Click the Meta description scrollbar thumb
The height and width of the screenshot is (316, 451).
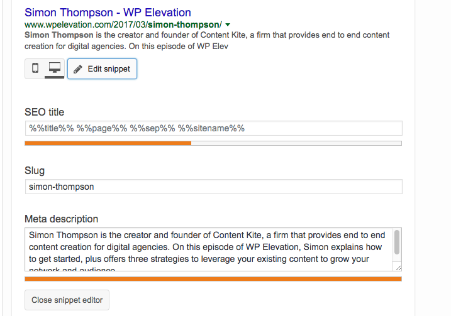[x=397, y=242]
